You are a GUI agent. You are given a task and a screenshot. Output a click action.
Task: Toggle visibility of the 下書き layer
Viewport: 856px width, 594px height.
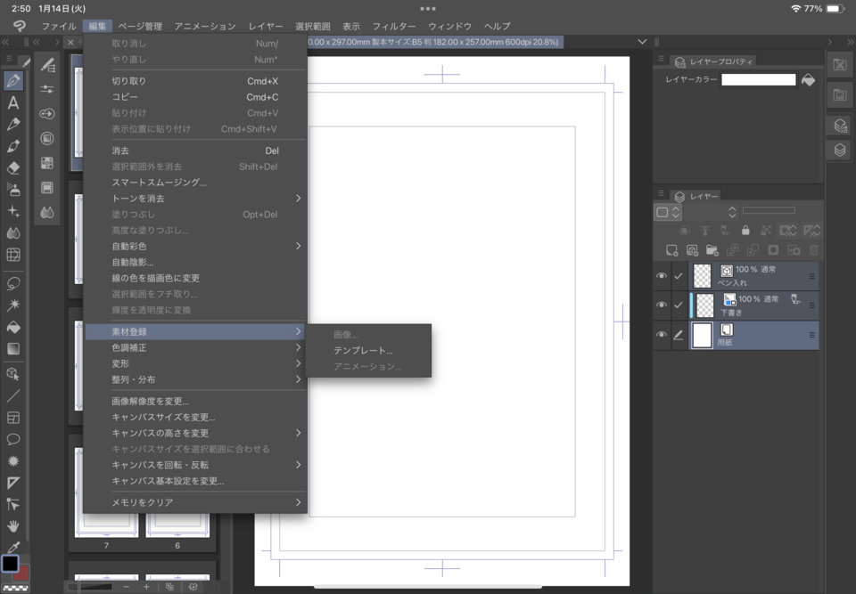(662, 305)
